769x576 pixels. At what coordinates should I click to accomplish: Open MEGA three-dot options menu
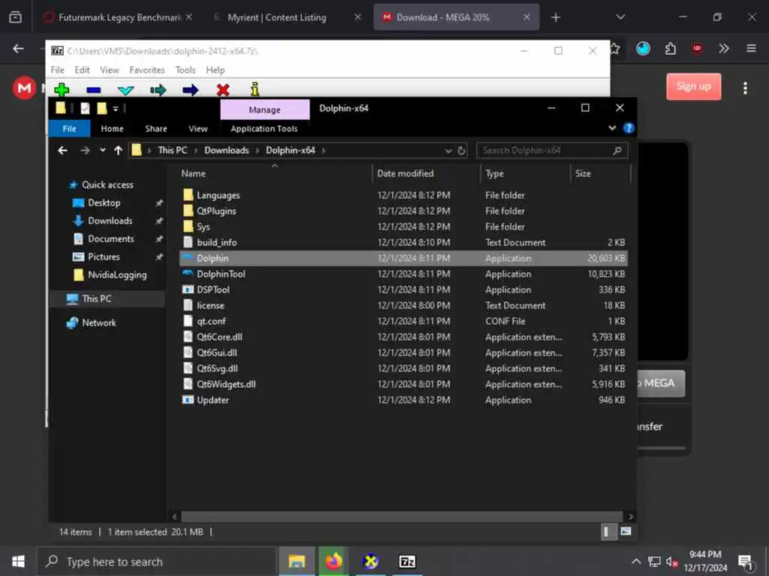coord(745,88)
